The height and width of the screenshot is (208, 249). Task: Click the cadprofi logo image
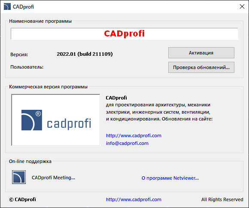(x=56, y=120)
